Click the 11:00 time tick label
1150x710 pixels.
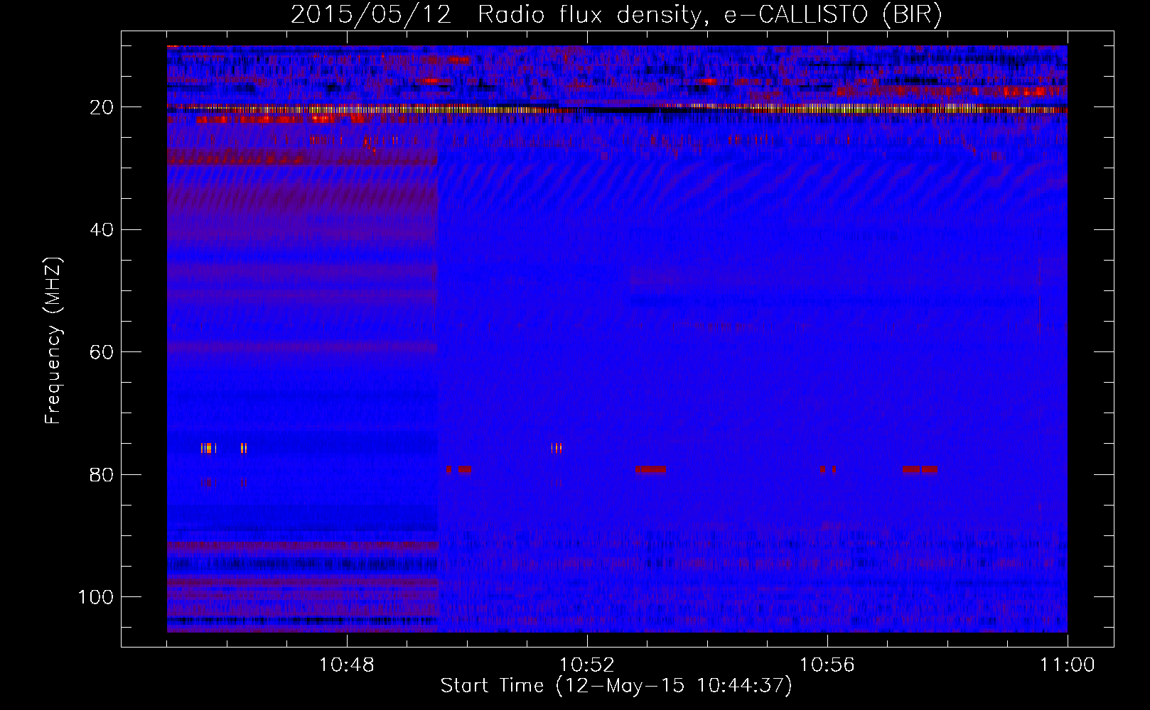coord(1068,665)
